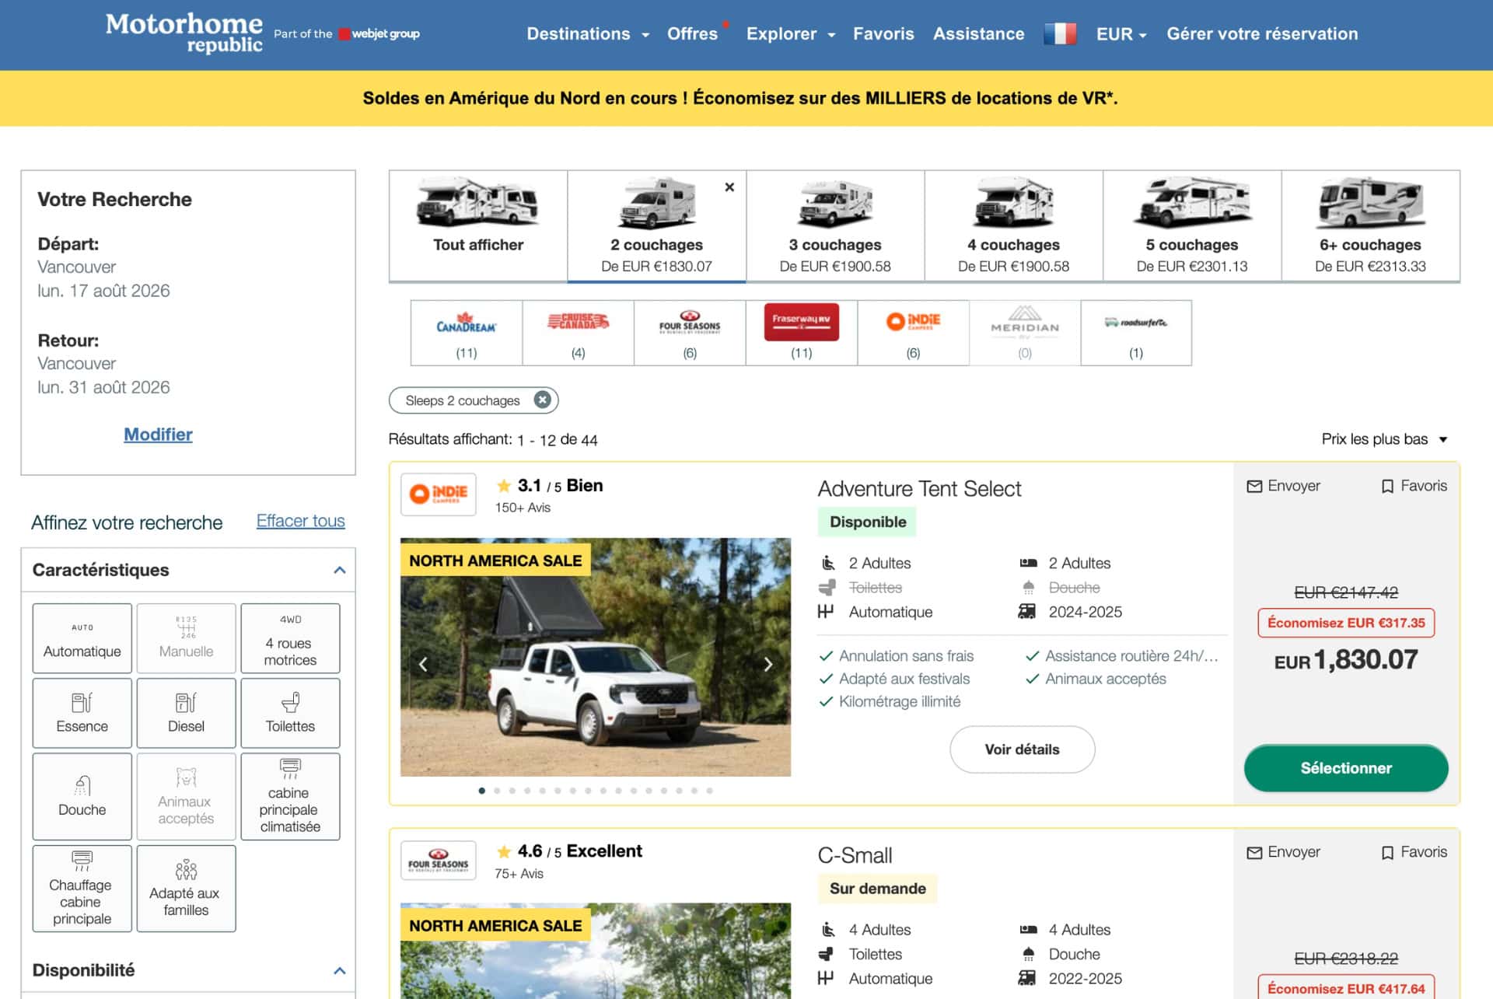Open the Destinations menu
1493x999 pixels.
pos(587,34)
